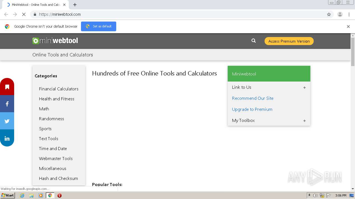Click the miniwebtool gear logo
The image size is (355, 199).
55,41
